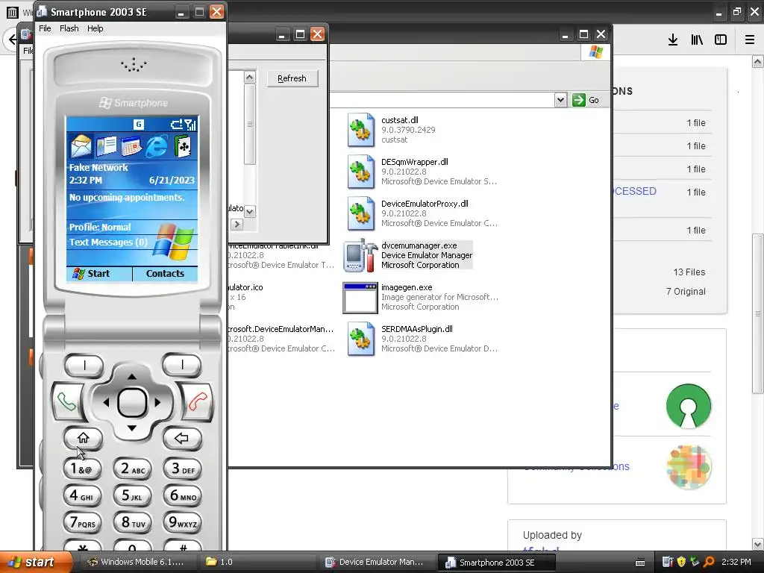Tap the Back arrow key on keypad
This screenshot has width=764, height=573.
coord(182,437)
